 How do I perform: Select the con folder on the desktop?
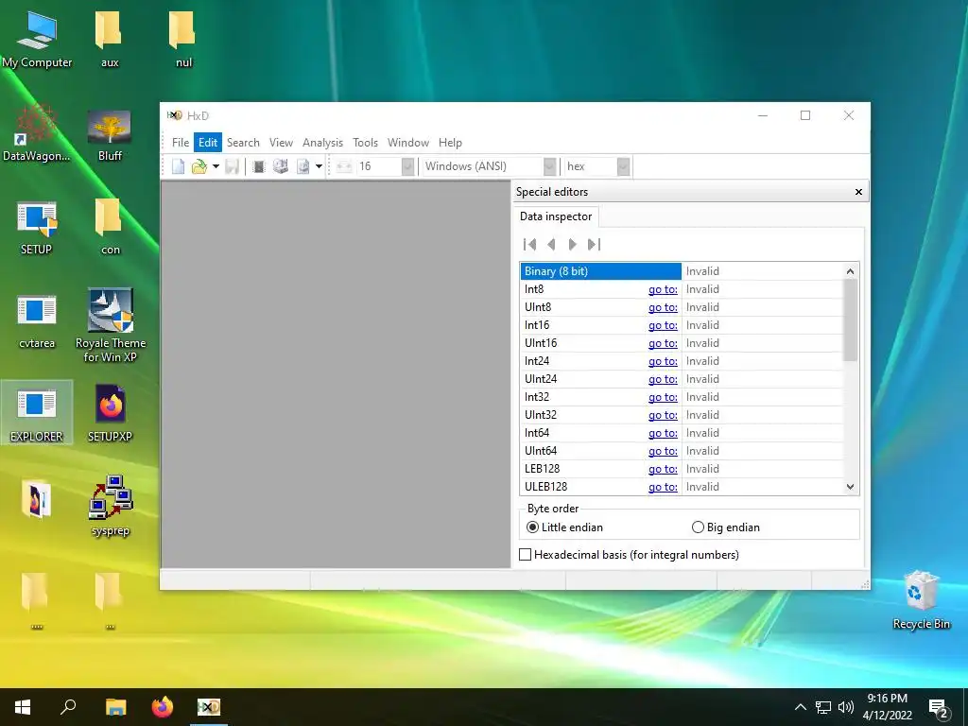click(110, 227)
